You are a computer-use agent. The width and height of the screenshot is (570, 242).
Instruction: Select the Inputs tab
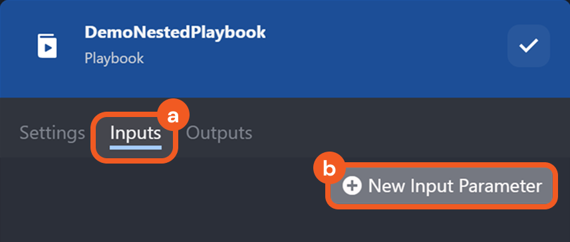135,133
